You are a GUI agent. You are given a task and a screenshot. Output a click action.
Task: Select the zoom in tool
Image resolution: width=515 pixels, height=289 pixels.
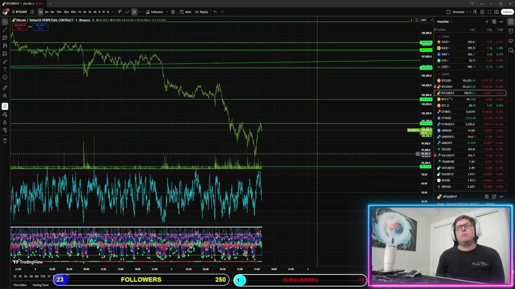tap(5, 96)
